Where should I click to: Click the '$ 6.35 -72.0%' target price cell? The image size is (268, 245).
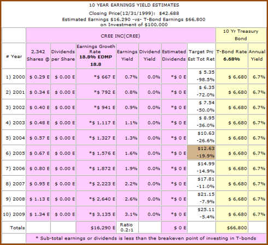(x=201, y=92)
